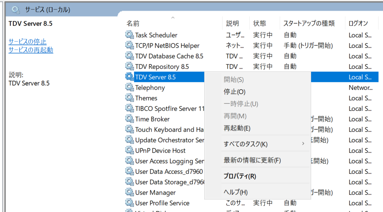This screenshot has height=212, width=383.
Task: Click the Task Scheduler service gear icon
Action: [129, 35]
